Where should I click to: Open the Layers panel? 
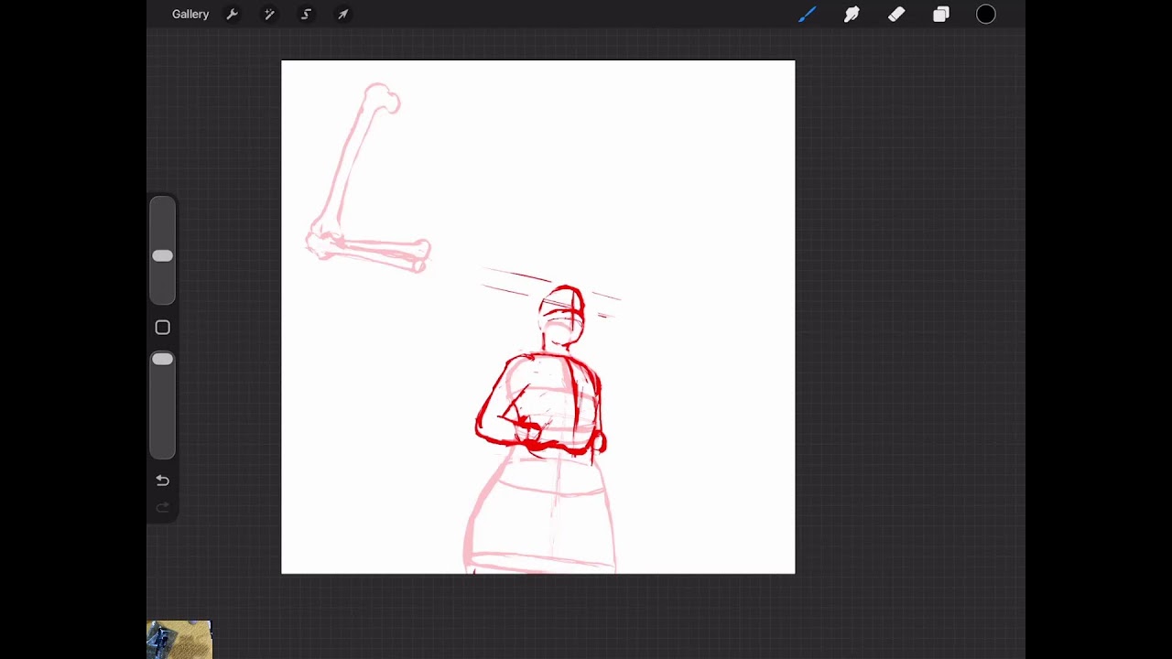point(941,15)
